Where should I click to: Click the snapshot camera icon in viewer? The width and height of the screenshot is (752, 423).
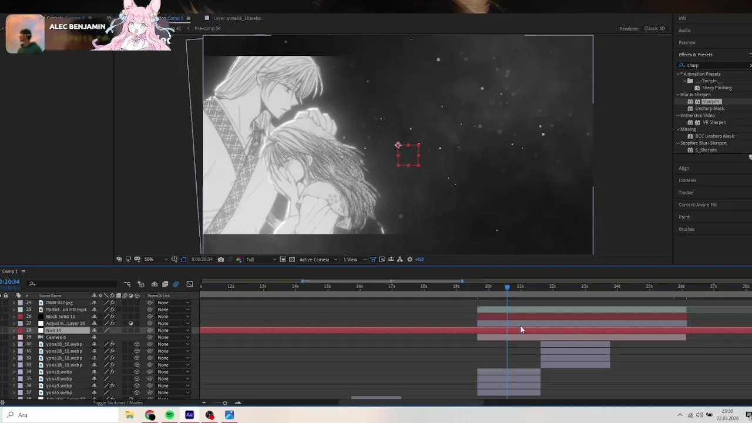pyautogui.click(x=221, y=259)
